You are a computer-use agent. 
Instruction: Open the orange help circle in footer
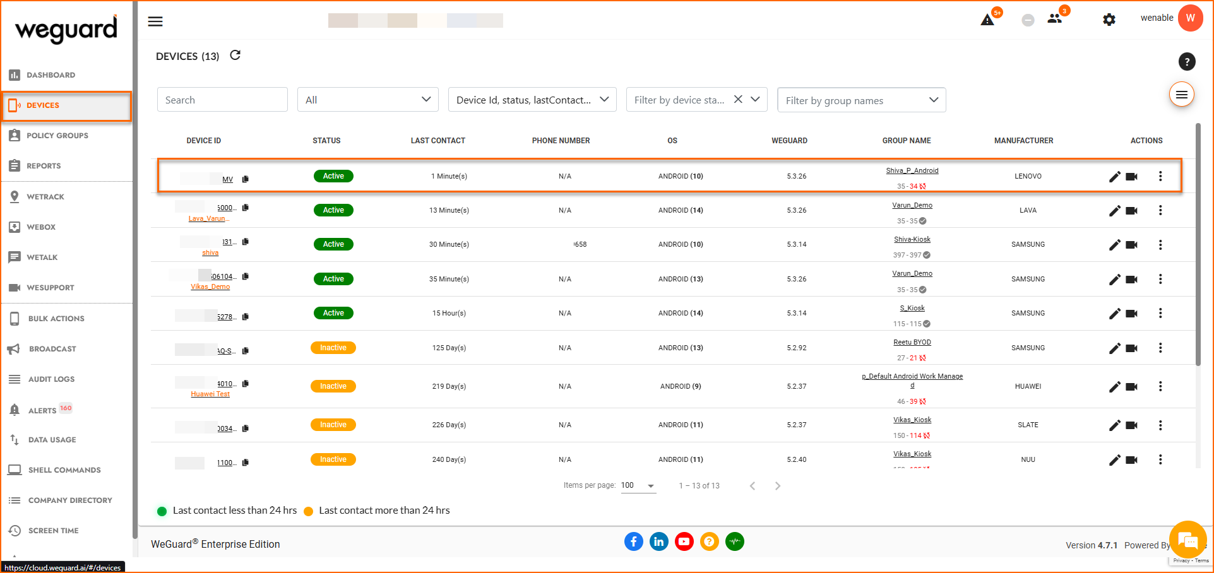710,541
